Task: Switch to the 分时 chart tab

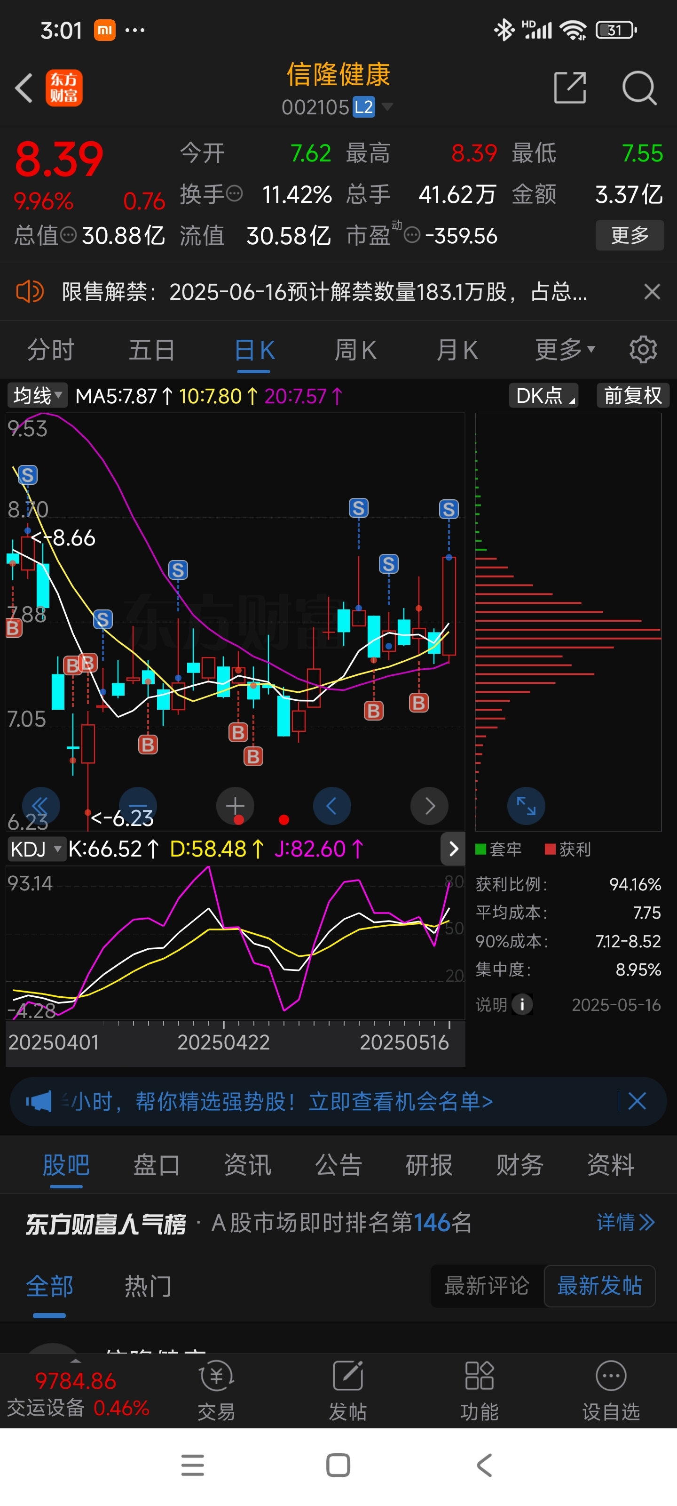Action: point(51,350)
